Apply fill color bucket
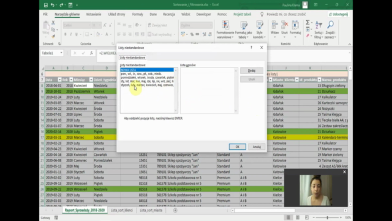Viewport: 392px width, 221px height. tap(98, 34)
